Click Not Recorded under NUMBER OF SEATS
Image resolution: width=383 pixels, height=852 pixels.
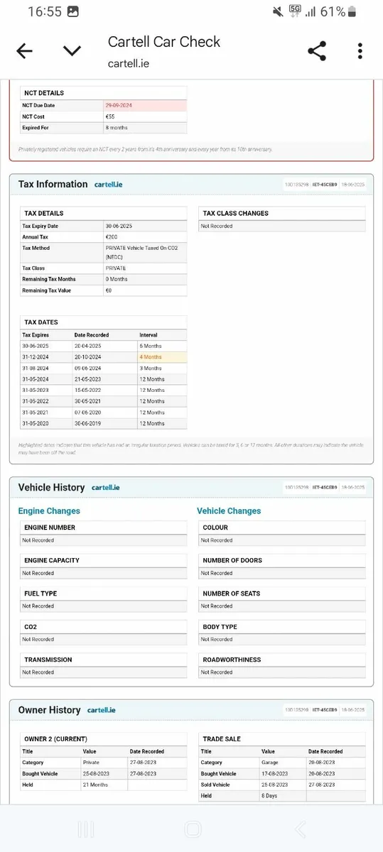click(x=216, y=606)
